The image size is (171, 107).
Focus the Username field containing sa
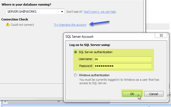tap(123, 59)
